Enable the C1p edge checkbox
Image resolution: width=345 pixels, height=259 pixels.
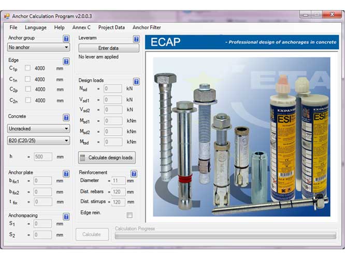28,68
